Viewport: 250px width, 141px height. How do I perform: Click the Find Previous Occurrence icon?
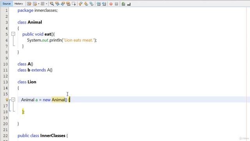click(x=57, y=4)
